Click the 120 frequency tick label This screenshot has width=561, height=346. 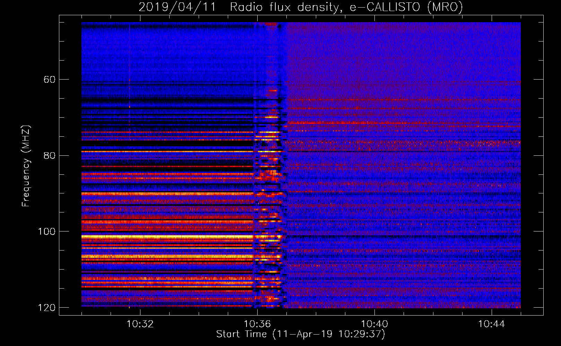click(46, 308)
